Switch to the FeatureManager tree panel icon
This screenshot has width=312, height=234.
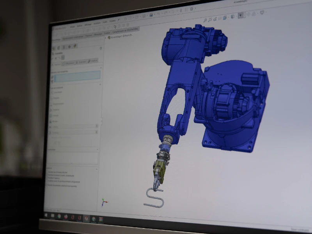click(54, 48)
